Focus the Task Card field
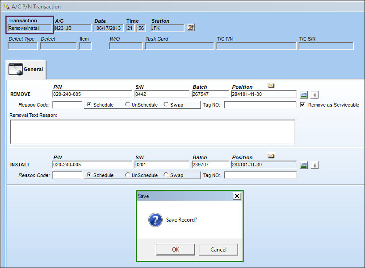 coord(179,46)
